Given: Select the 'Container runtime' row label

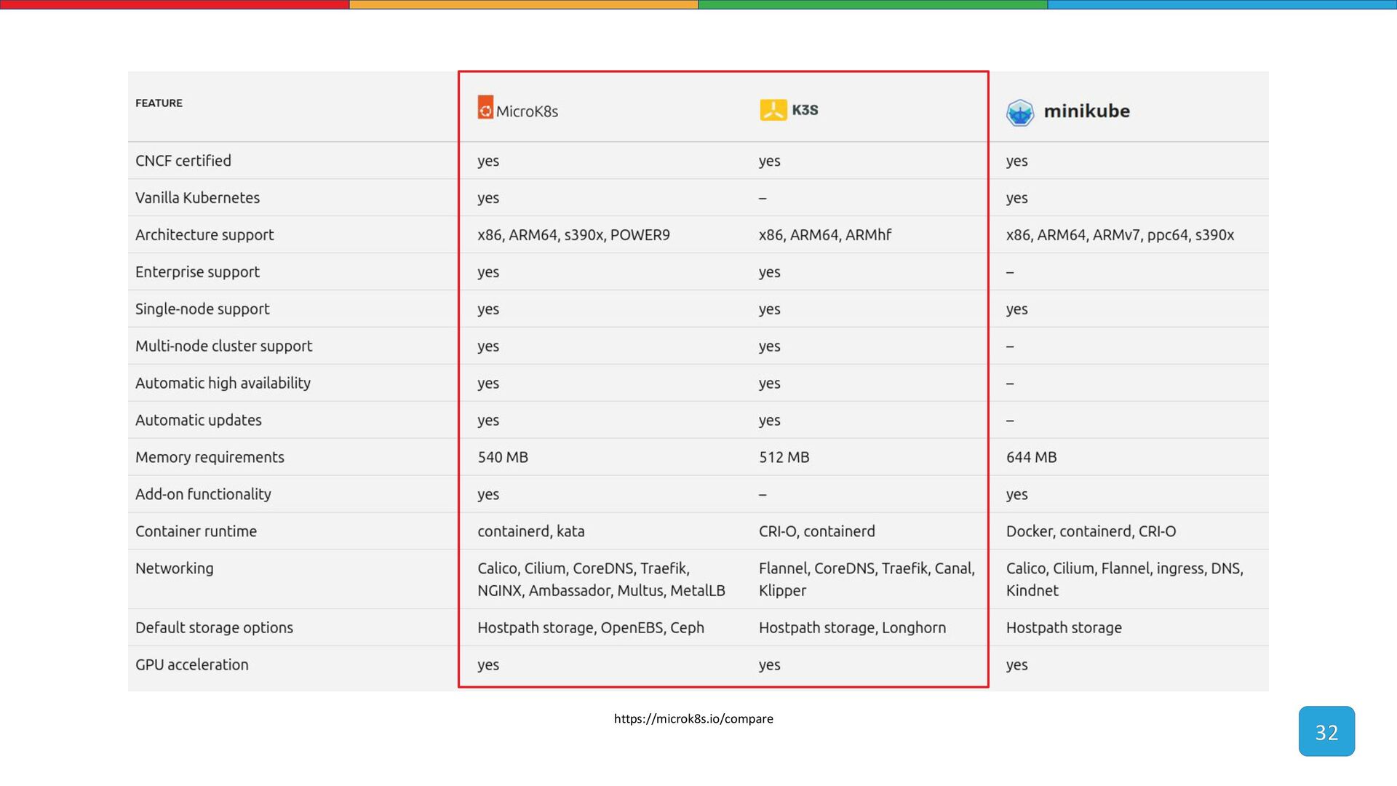Looking at the screenshot, I should pos(196,531).
